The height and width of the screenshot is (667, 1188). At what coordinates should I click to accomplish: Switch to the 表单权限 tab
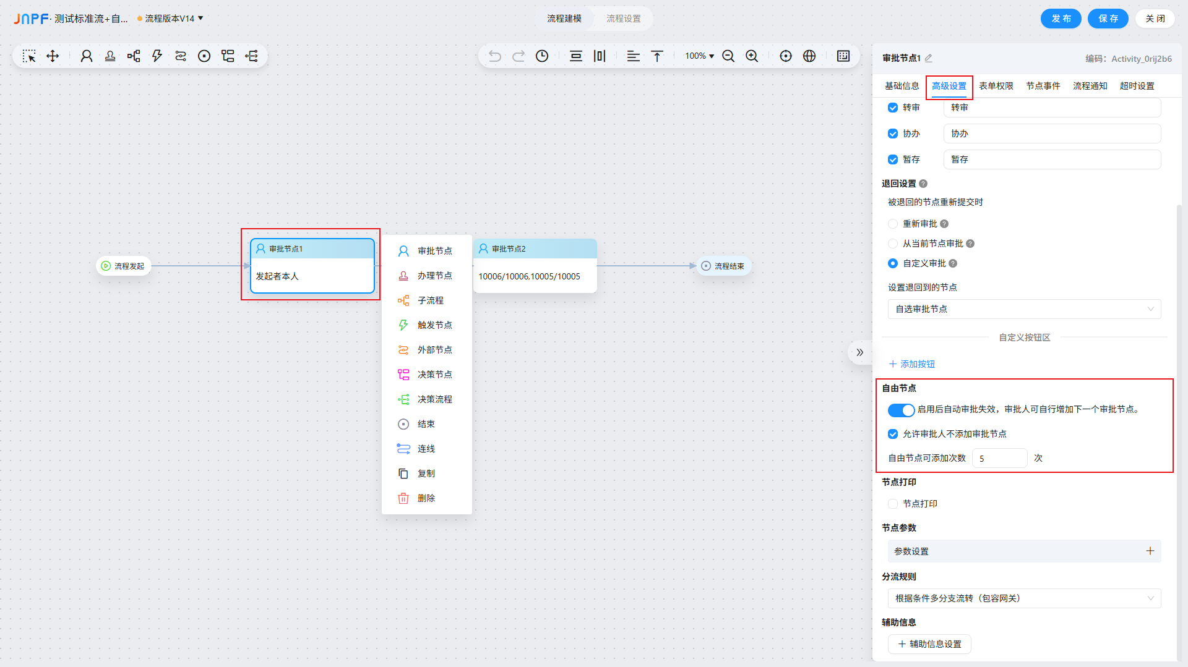996,86
